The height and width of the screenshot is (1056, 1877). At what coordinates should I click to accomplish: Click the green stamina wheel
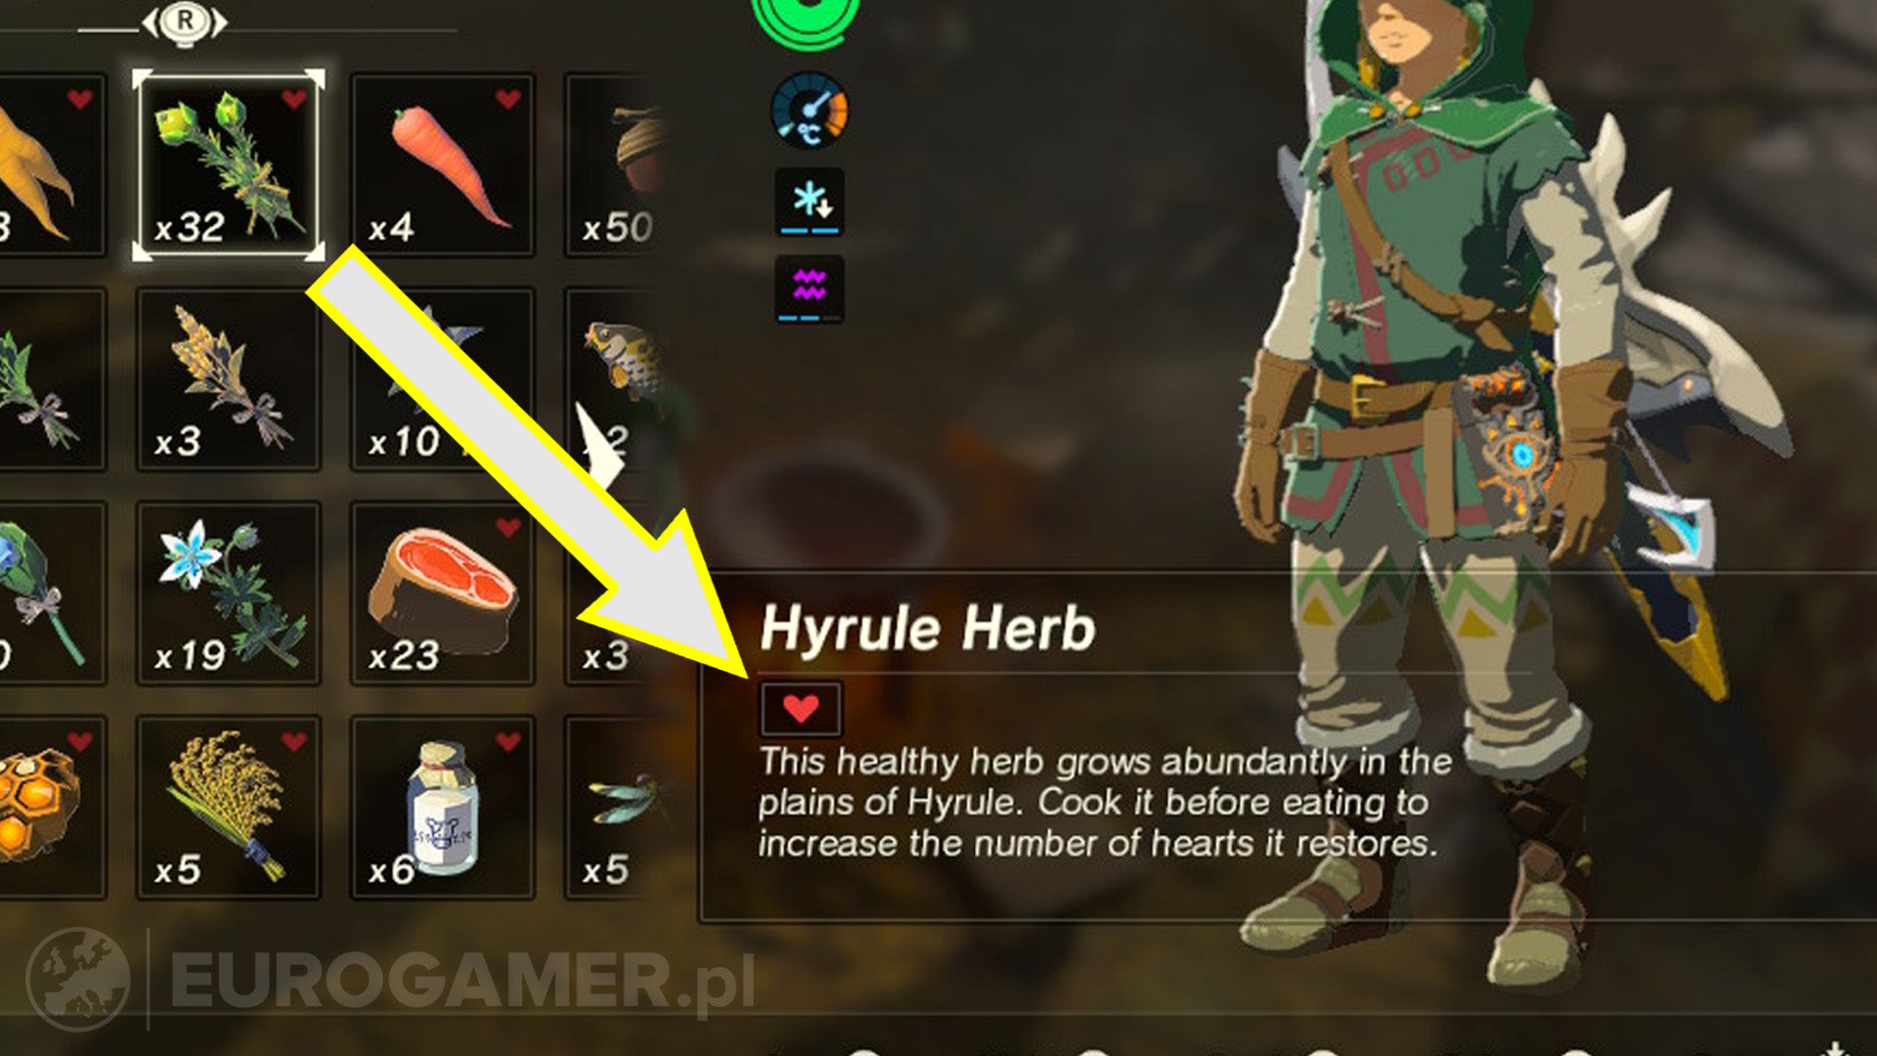point(808,22)
